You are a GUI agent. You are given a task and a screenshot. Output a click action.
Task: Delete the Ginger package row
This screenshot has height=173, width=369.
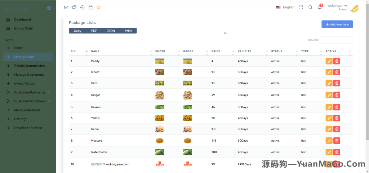pos(337,95)
